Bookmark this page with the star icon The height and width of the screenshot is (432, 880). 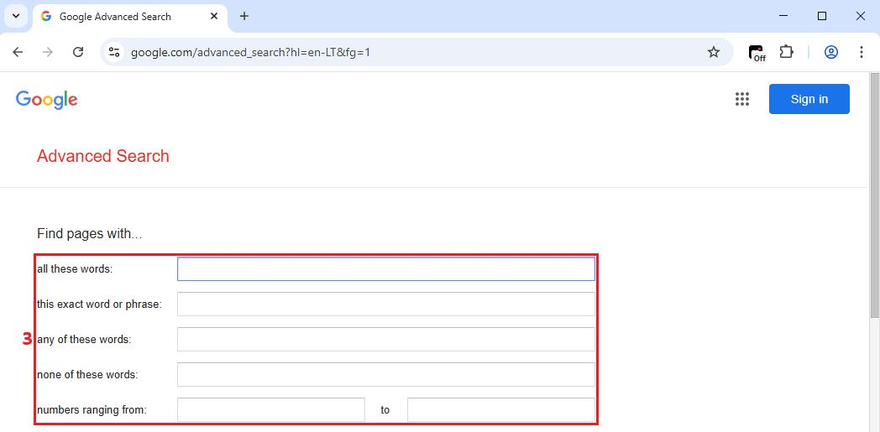714,52
